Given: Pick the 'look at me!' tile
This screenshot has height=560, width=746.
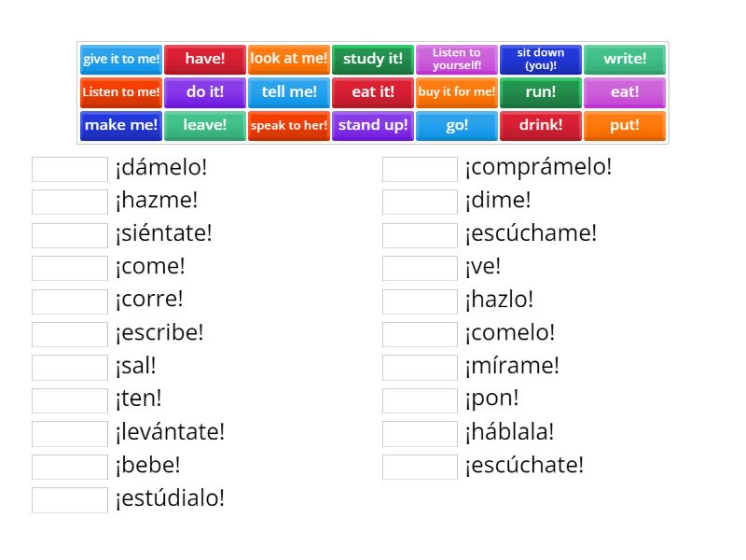Looking at the screenshot, I should point(289,59).
